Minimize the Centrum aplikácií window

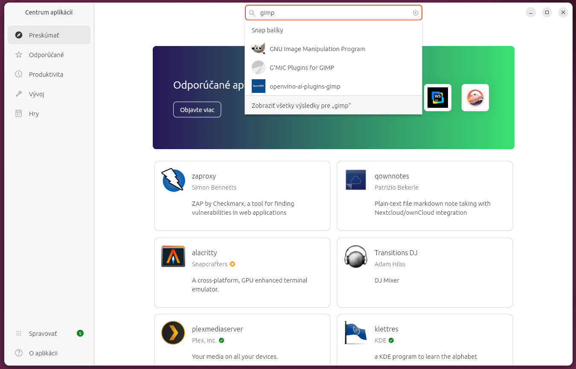click(531, 12)
